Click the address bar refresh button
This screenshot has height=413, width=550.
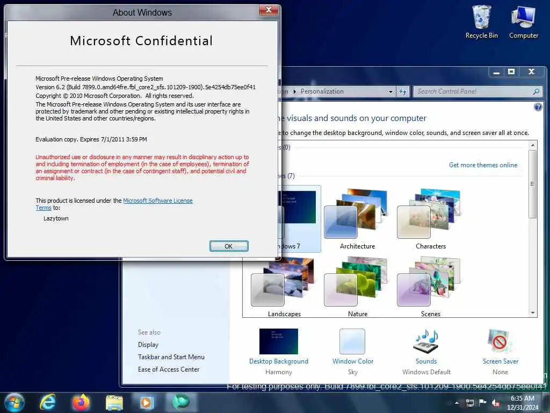click(403, 92)
